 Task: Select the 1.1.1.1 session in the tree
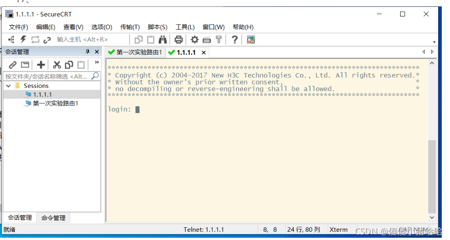coord(43,95)
